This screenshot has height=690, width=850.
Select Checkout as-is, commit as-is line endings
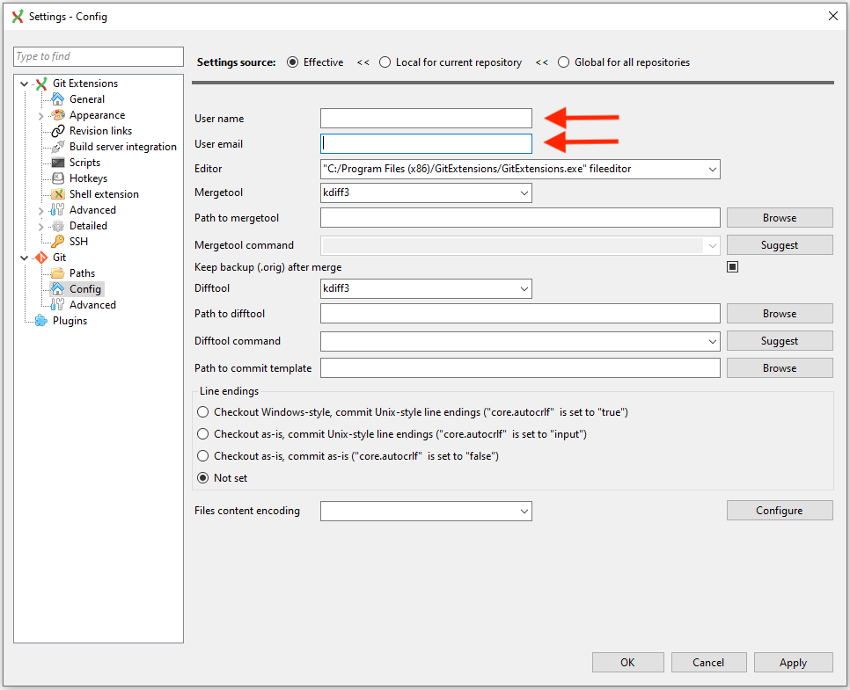[203, 456]
